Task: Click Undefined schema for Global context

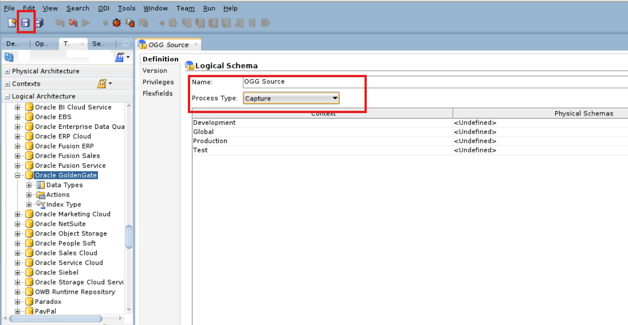Action: coord(475,132)
